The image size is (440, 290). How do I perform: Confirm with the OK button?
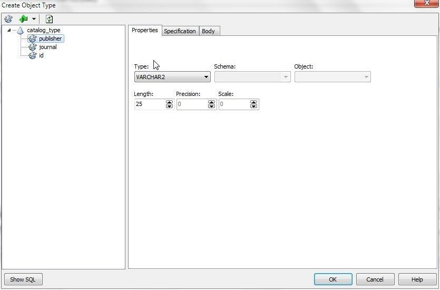(x=333, y=279)
